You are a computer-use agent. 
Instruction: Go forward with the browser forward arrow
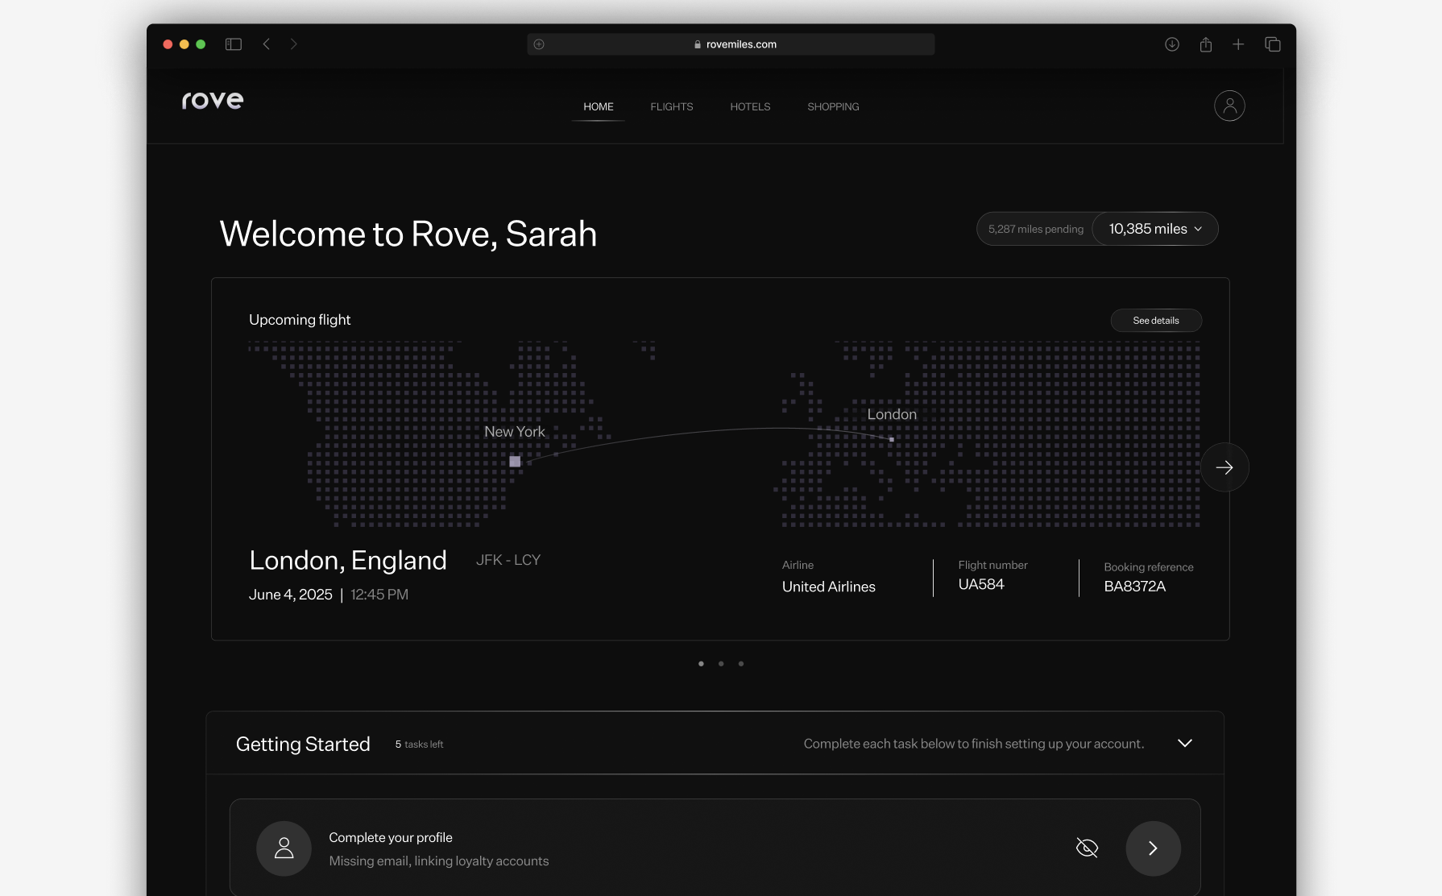click(x=294, y=44)
